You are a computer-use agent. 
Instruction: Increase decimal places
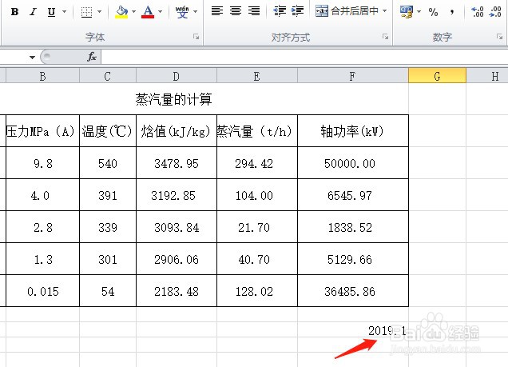pyautogui.click(x=478, y=12)
